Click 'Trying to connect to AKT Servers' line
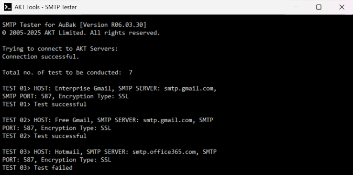Image resolution: width=353 pixels, height=175 pixels. coord(60,49)
